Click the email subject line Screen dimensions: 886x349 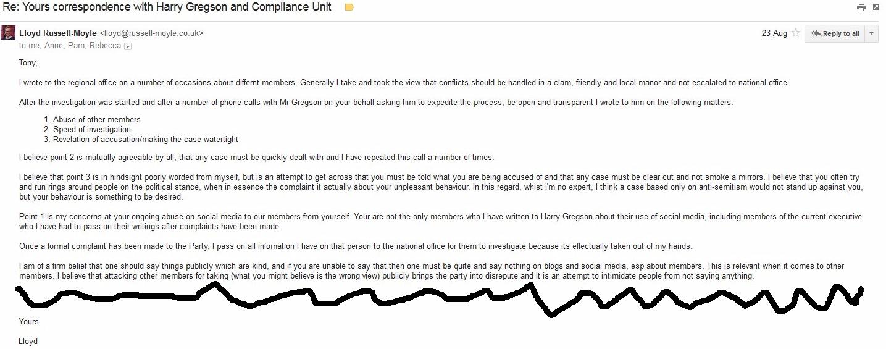[x=167, y=7]
